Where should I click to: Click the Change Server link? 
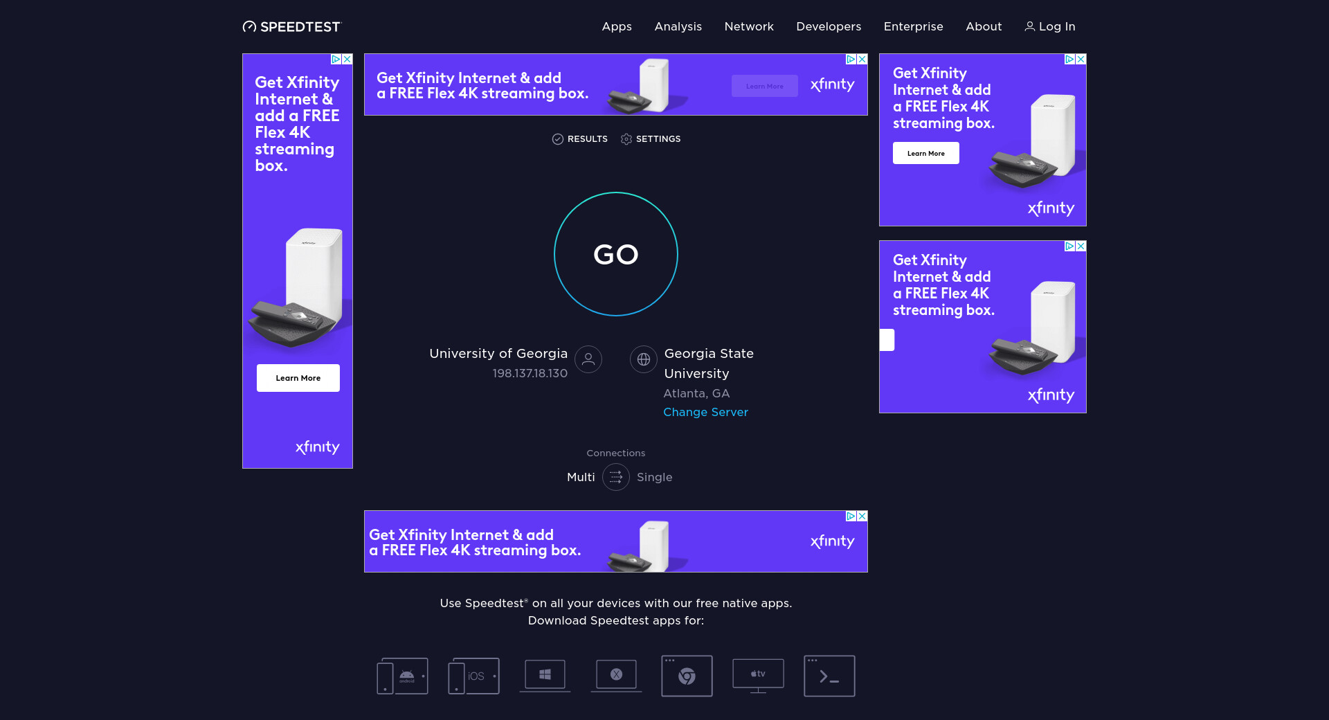(x=705, y=412)
